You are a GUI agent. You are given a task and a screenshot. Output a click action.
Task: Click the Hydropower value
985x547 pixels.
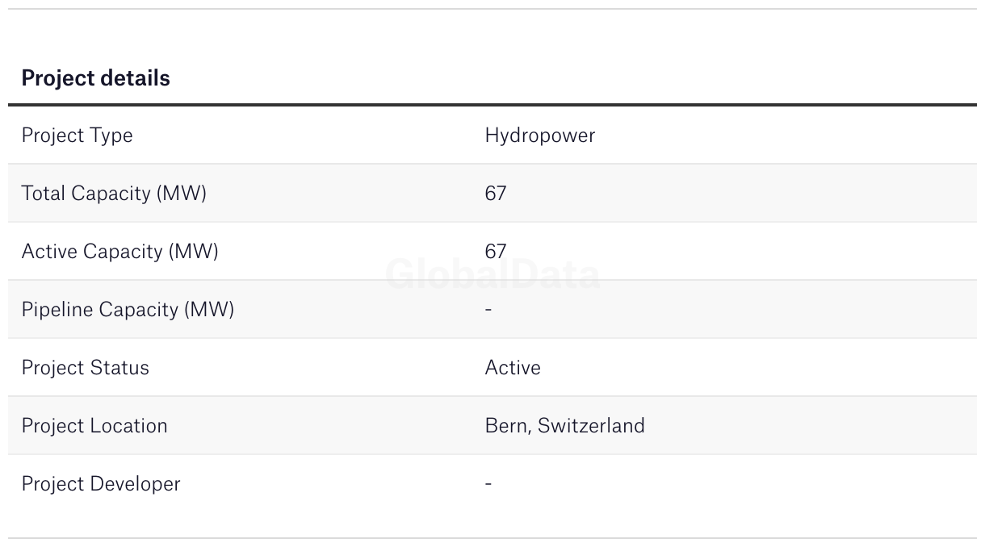[x=539, y=136]
